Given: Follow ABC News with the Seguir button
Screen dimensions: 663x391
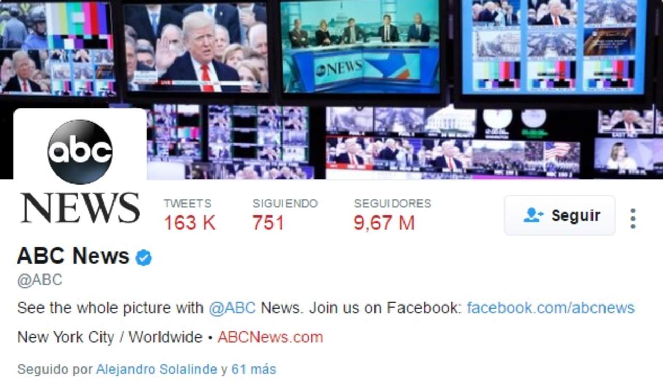Looking at the screenshot, I should coord(559,215).
